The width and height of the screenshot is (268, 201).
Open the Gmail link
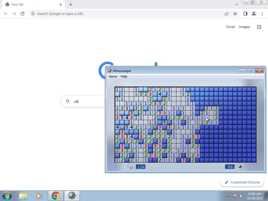(230, 27)
